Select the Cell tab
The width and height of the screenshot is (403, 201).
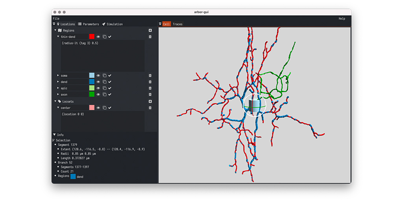click(166, 24)
